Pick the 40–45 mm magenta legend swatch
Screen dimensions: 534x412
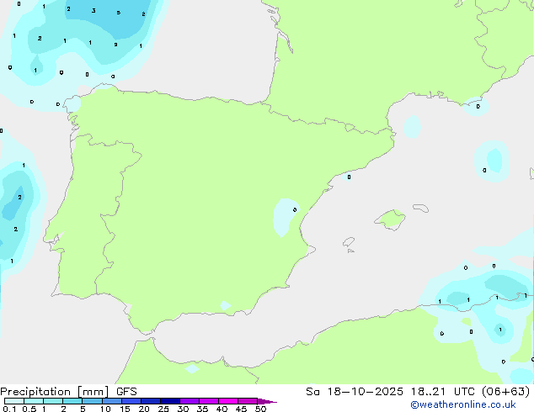[228, 401]
